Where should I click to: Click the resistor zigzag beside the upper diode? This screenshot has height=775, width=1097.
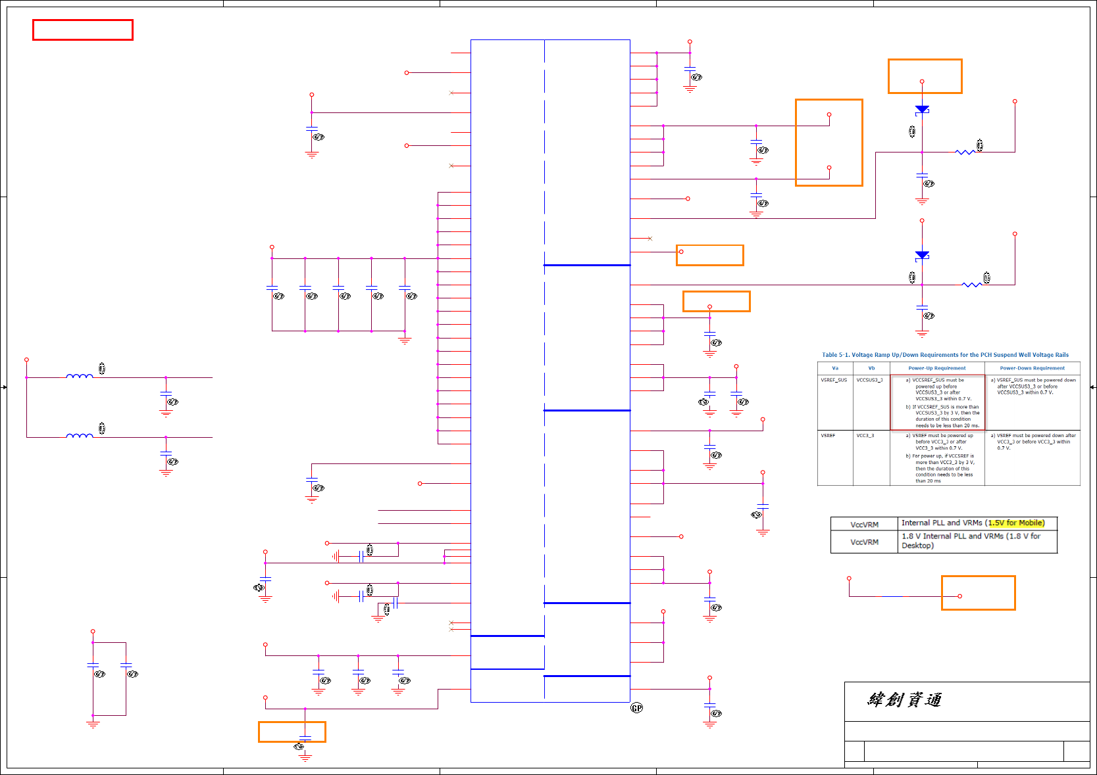tap(965, 152)
